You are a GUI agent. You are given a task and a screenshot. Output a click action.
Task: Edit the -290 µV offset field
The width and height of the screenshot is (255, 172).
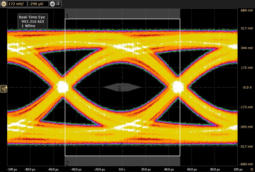coord(38,4)
